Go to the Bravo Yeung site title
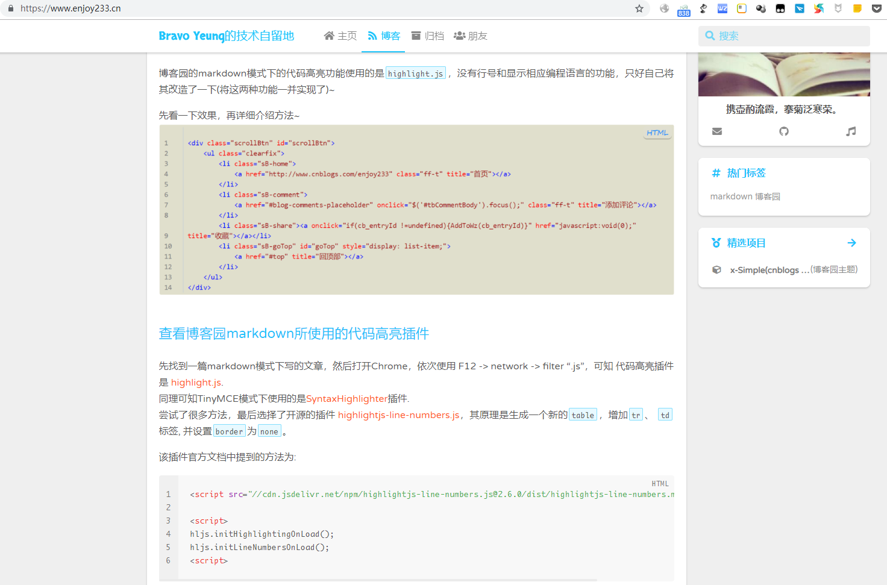887x585 pixels. point(226,36)
